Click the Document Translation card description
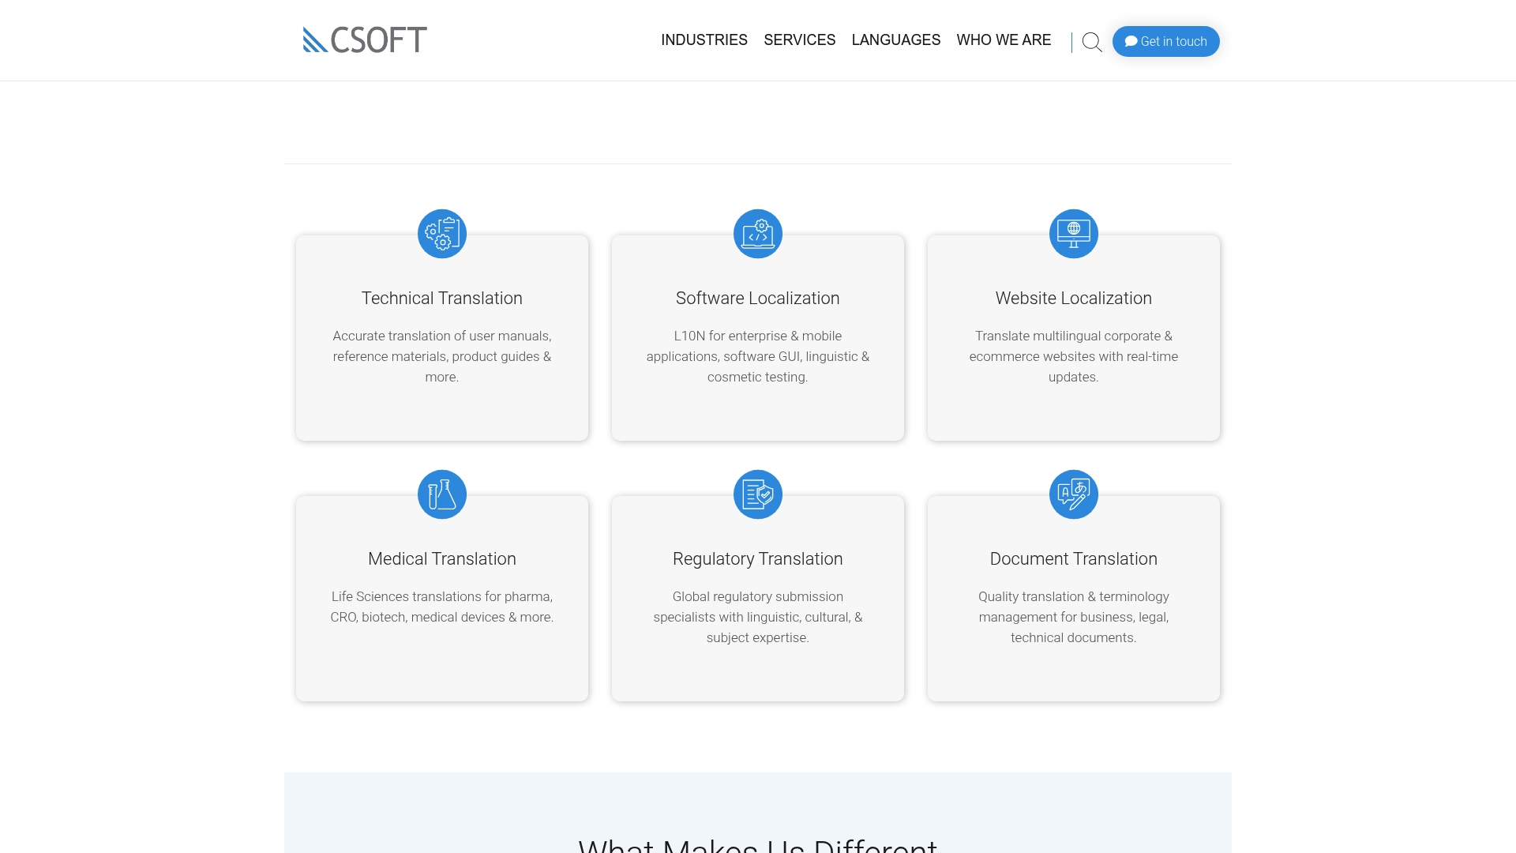 coord(1073,617)
